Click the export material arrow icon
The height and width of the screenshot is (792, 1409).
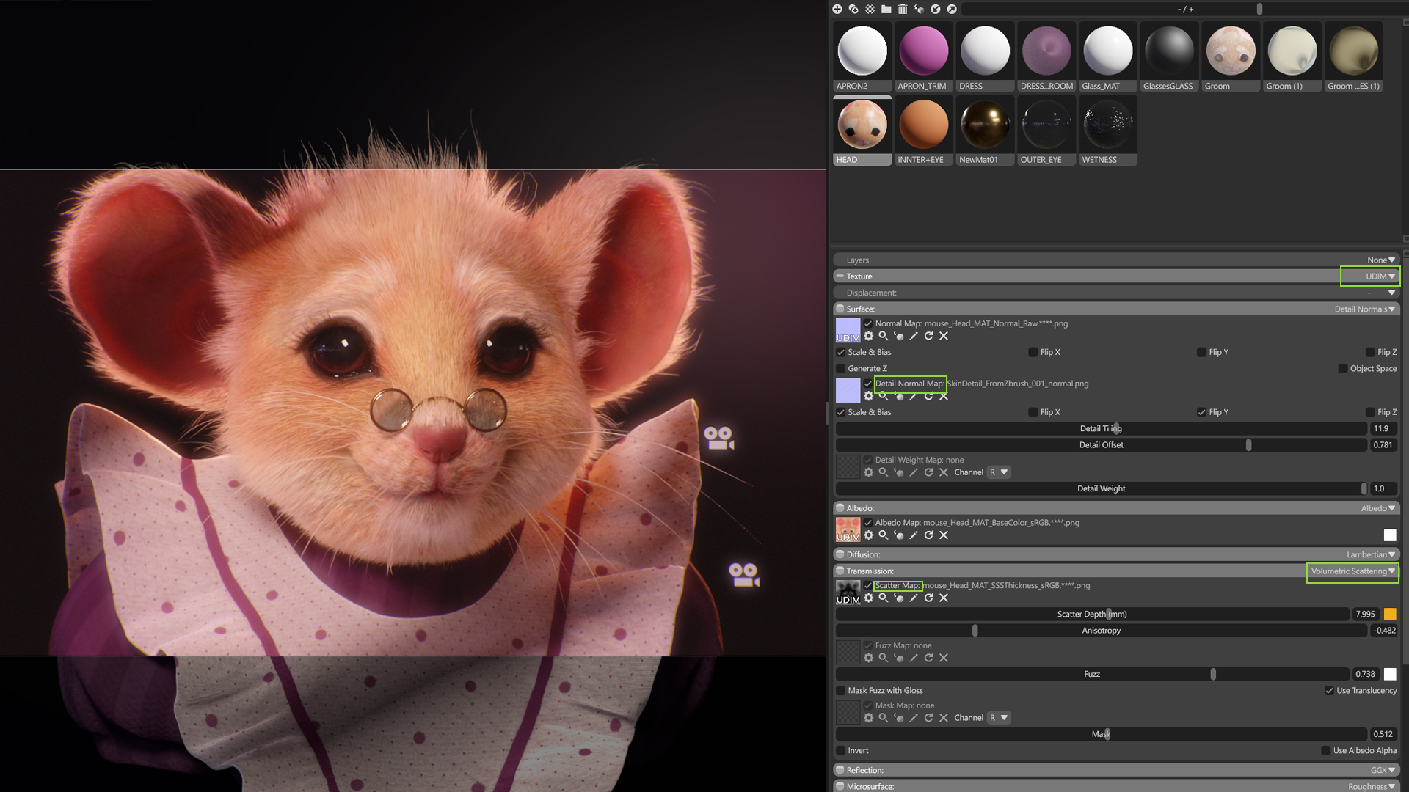tap(952, 9)
